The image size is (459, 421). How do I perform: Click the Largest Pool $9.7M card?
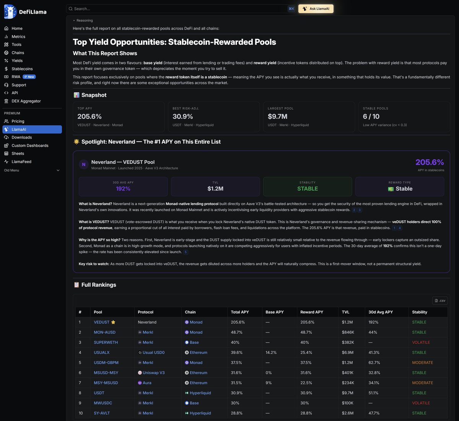coord(309,117)
